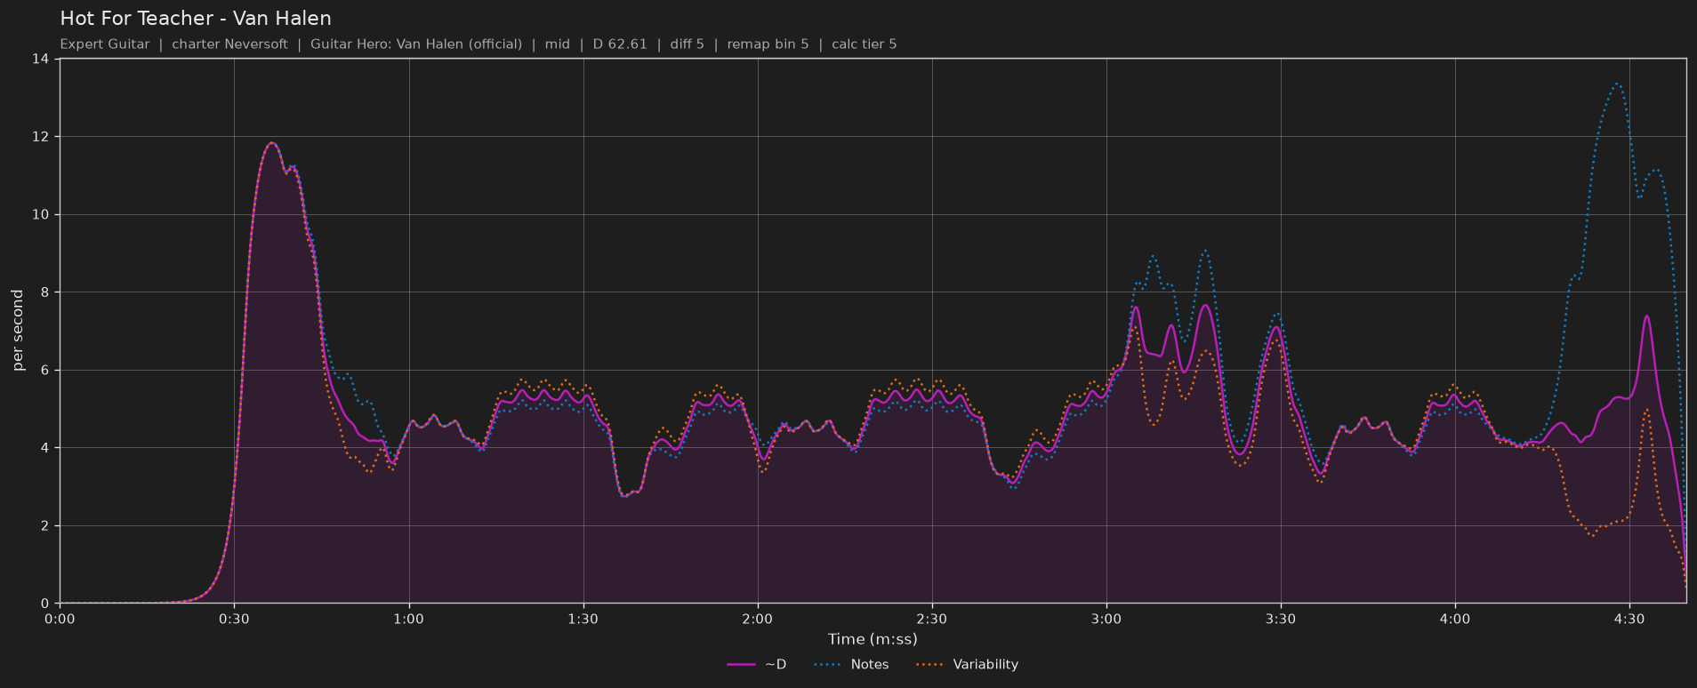
Task: Click the "diff 5" subtitle entry
Action: (x=687, y=44)
